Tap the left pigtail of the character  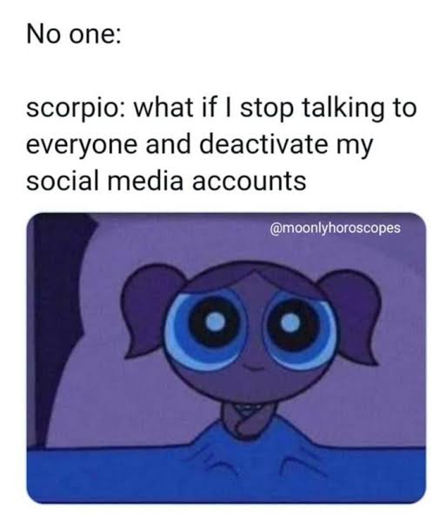[x=152, y=310]
